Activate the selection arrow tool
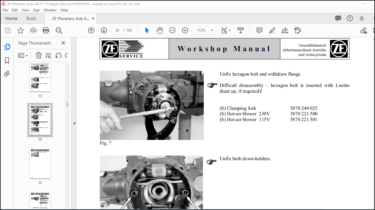The height and width of the screenshot is (210, 375). [x=147, y=30]
